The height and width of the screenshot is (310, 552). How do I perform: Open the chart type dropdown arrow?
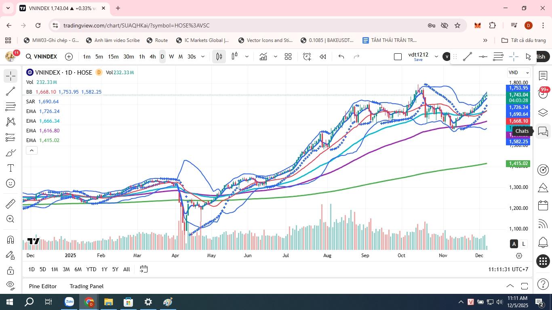coord(247,57)
